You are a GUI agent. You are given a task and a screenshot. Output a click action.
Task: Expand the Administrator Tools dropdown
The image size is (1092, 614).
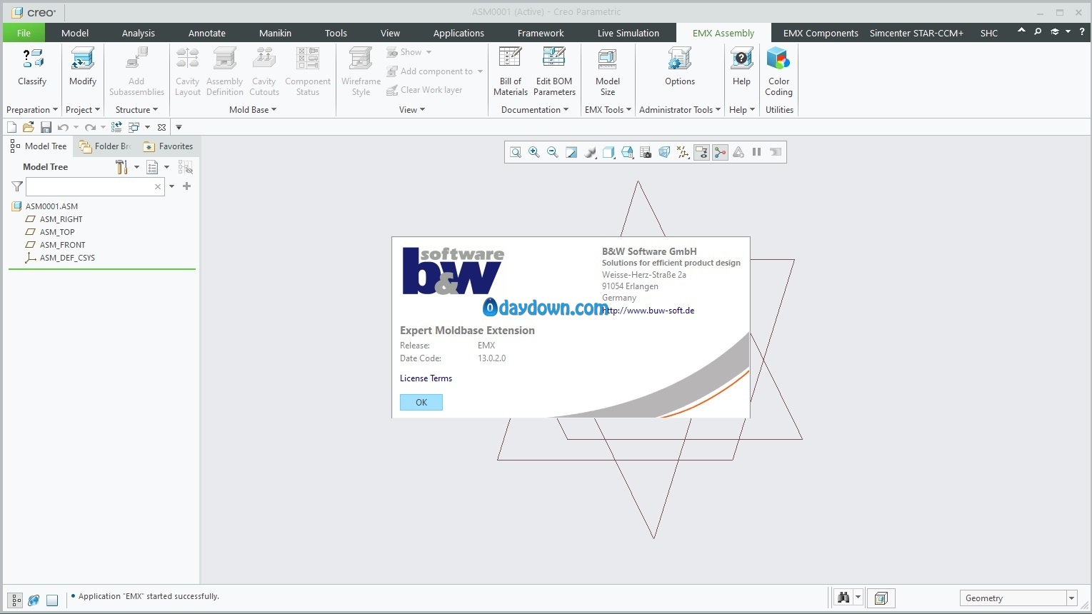point(680,110)
